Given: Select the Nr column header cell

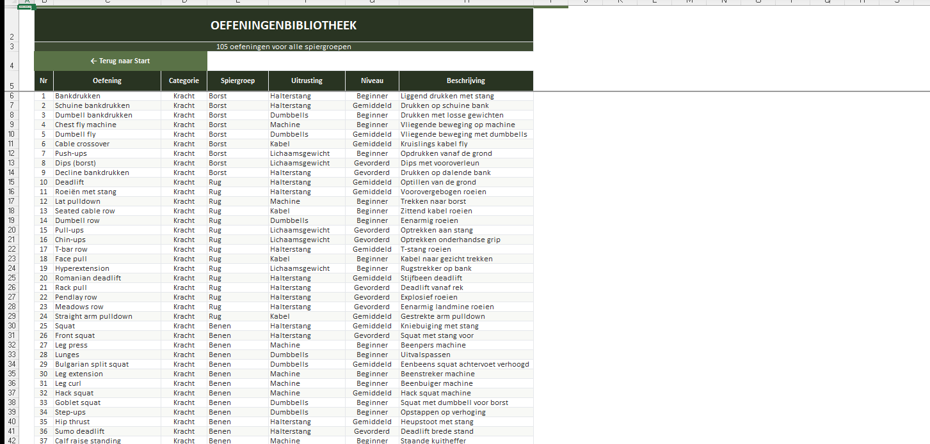Looking at the screenshot, I should click(44, 81).
